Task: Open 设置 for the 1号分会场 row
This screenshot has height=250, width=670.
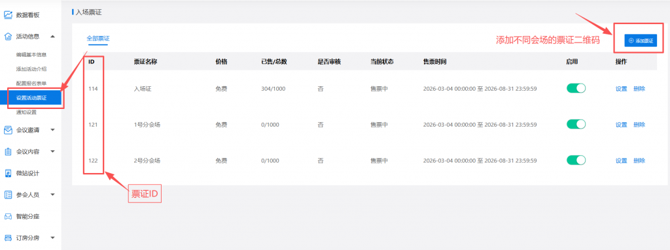Action: click(621, 125)
